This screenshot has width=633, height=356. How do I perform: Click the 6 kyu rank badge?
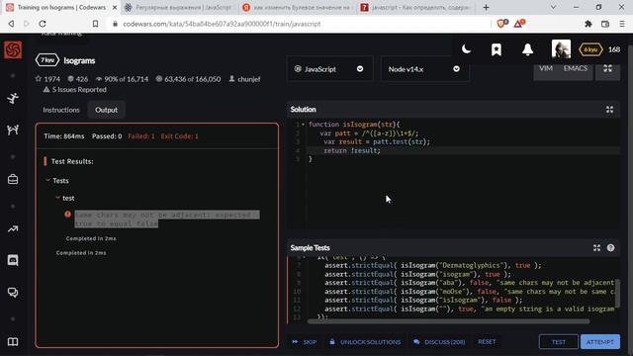[x=590, y=49]
